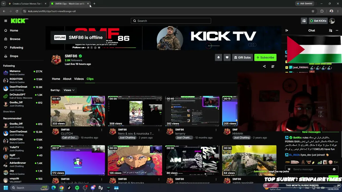The image size is (342, 192).
Task: Open Spotify from the taskbar
Action: click(x=77, y=188)
